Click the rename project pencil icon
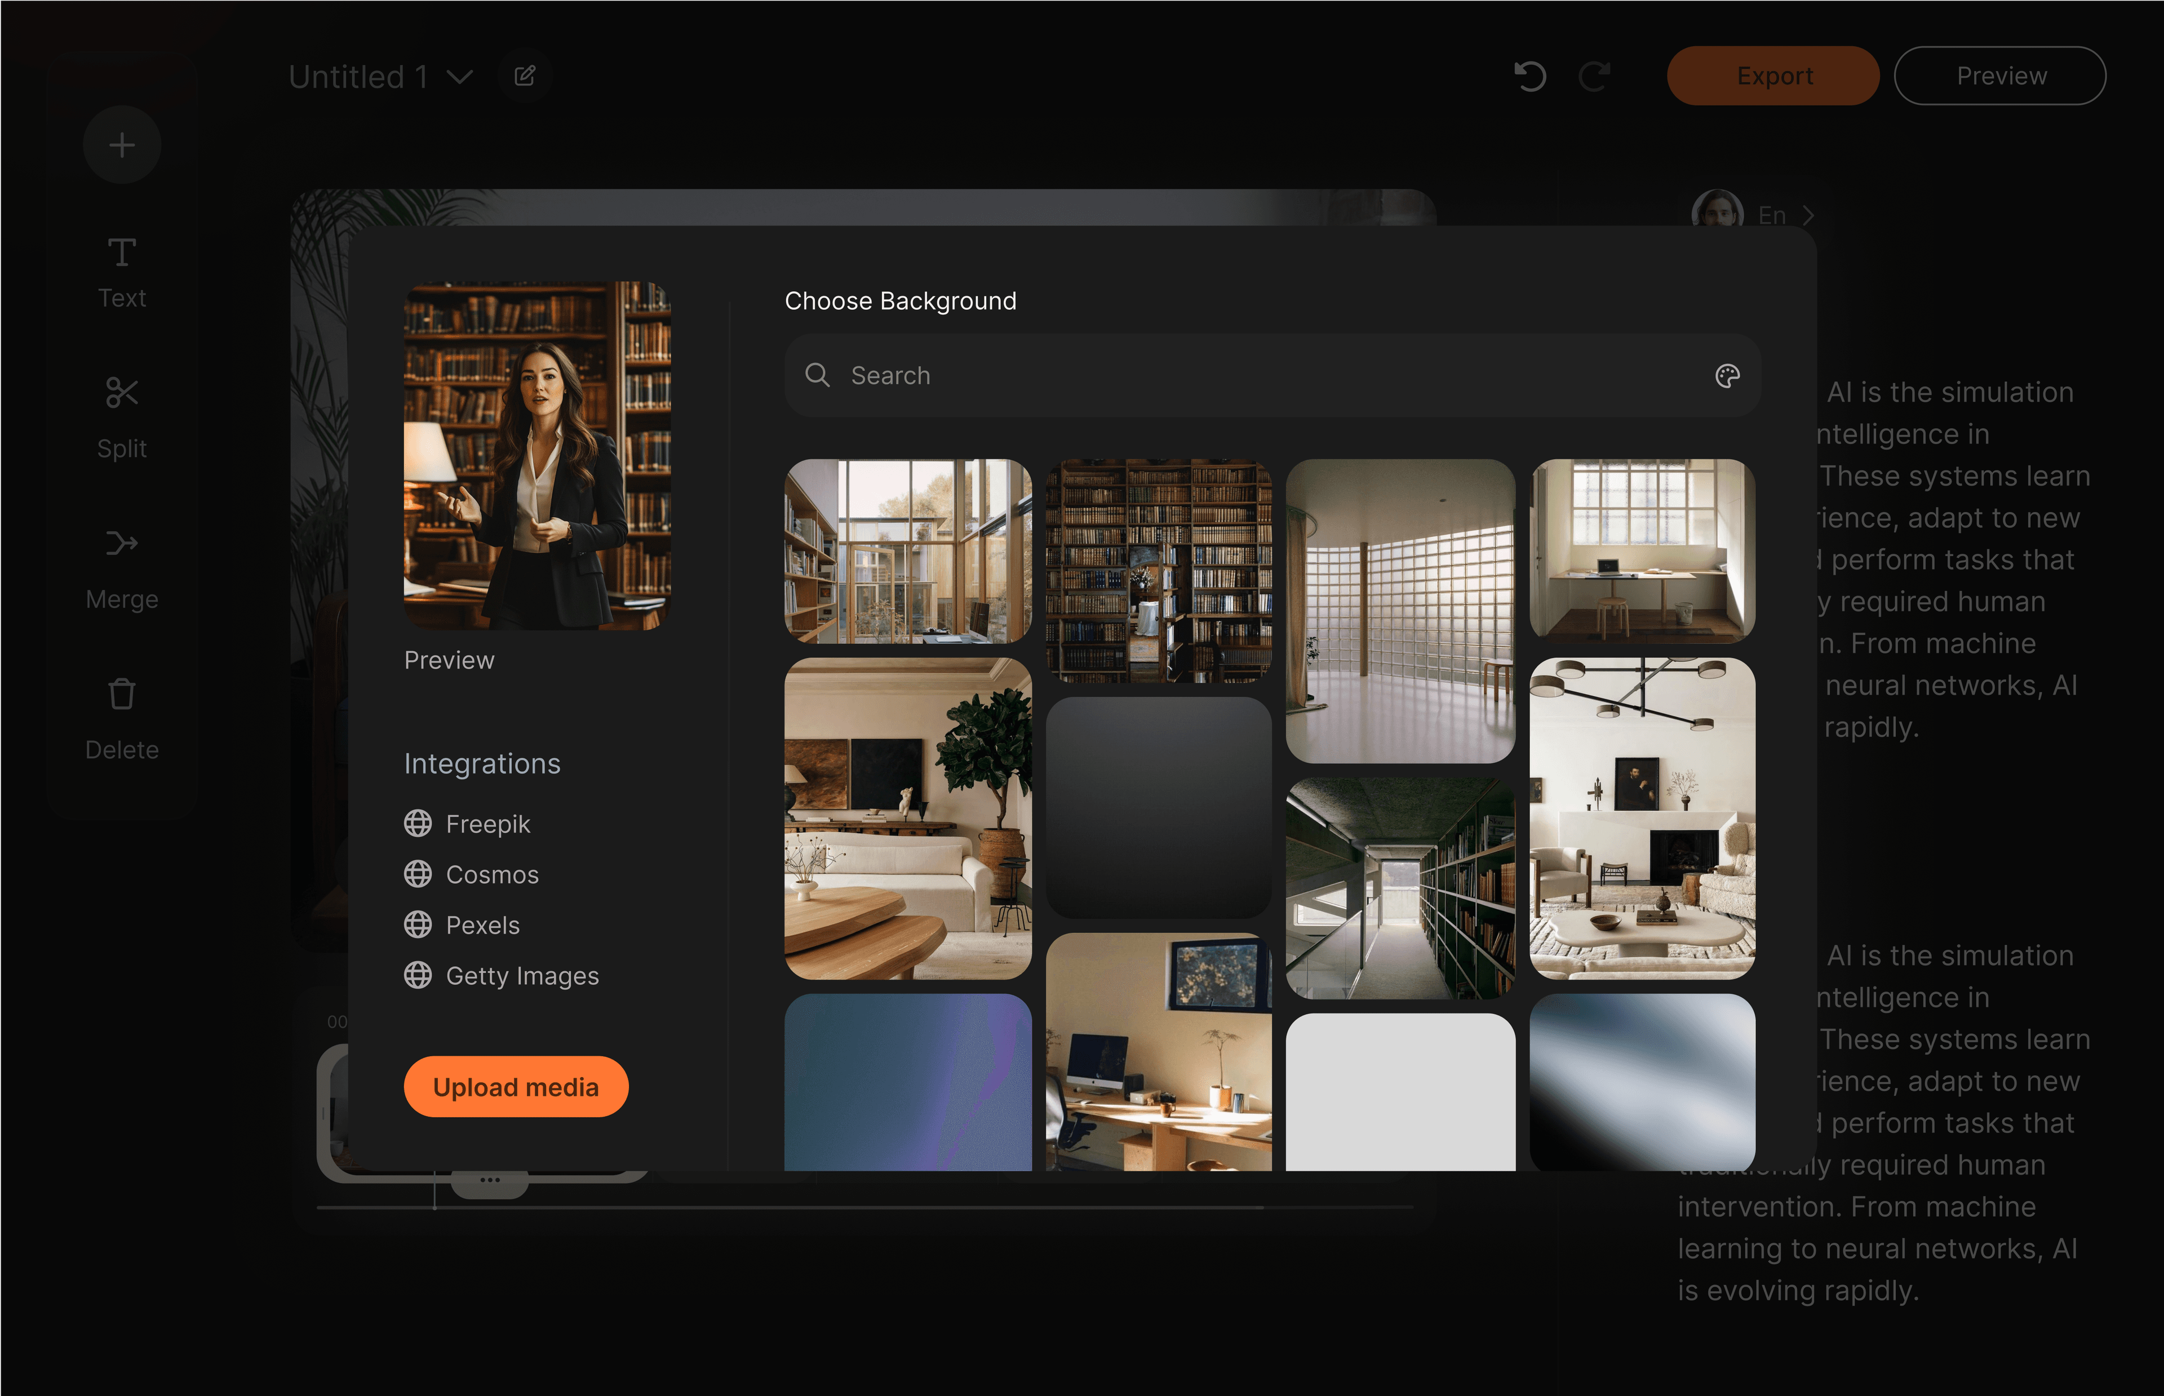The image size is (2164, 1396). pos(525,76)
